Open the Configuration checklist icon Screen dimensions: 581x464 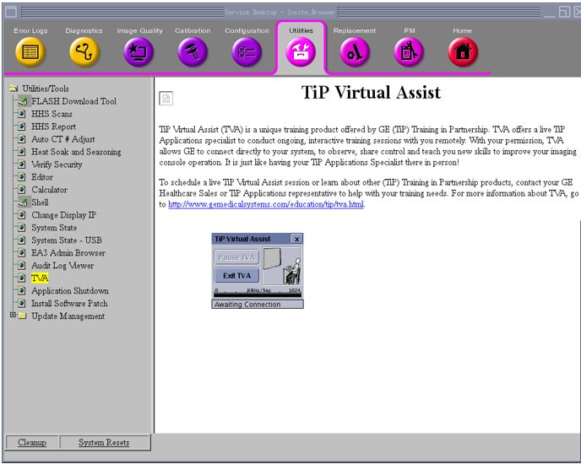coord(247,52)
